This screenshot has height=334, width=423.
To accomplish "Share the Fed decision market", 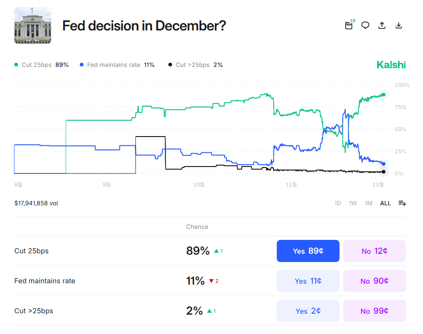I will 382,25.
